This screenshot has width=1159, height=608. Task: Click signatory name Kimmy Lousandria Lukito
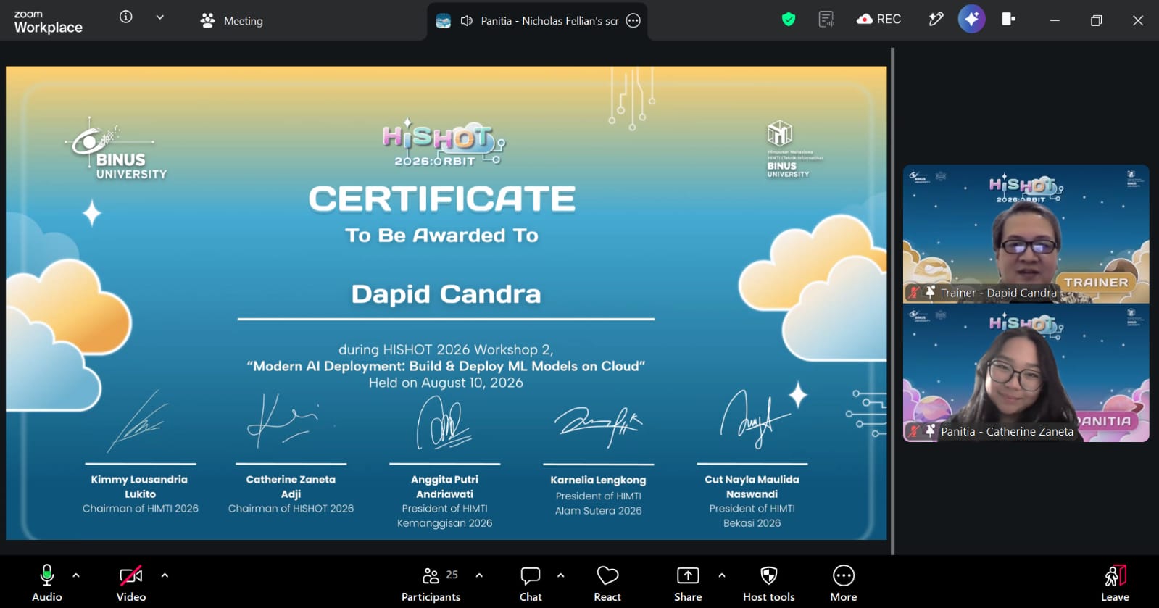point(140,487)
